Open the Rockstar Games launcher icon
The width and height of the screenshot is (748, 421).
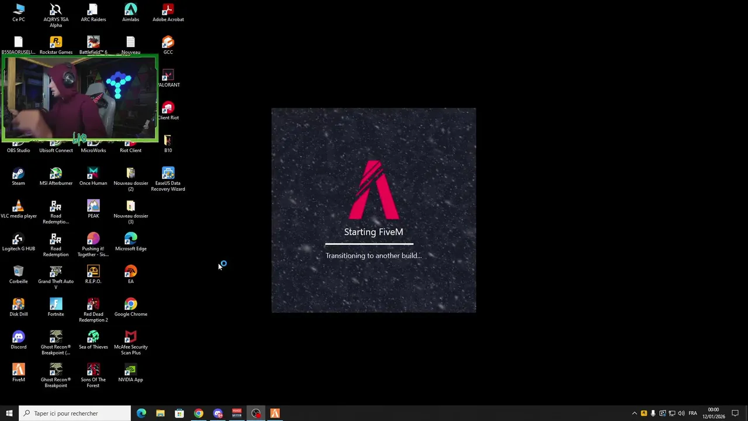pyautogui.click(x=56, y=46)
